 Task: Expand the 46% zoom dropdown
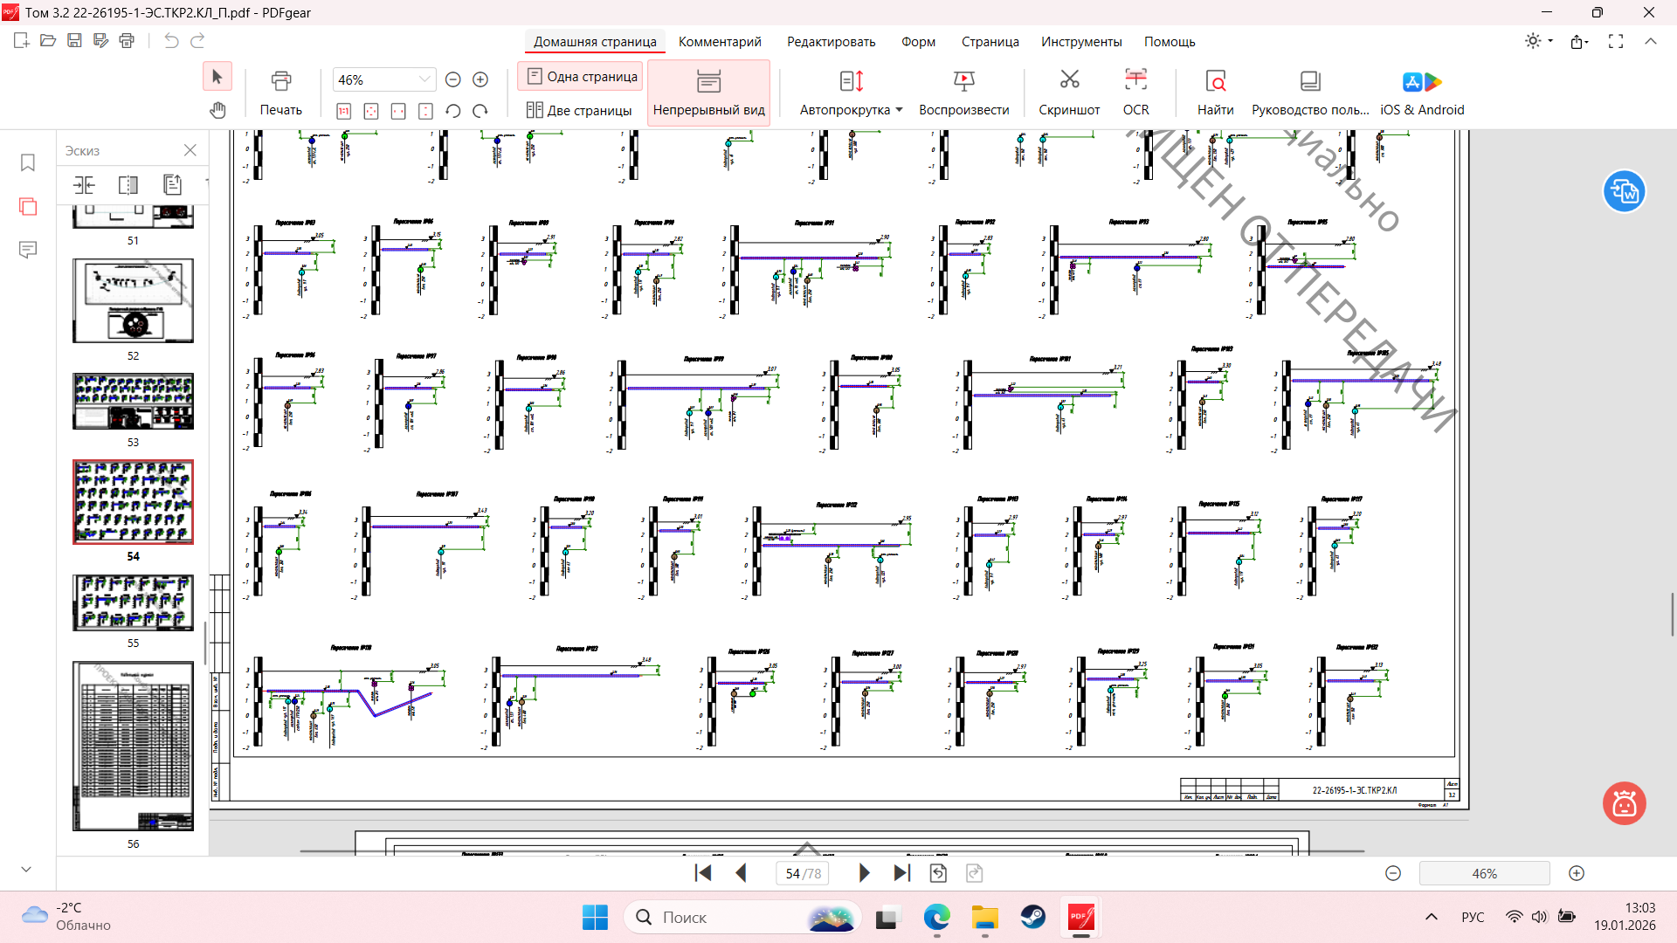point(424,79)
